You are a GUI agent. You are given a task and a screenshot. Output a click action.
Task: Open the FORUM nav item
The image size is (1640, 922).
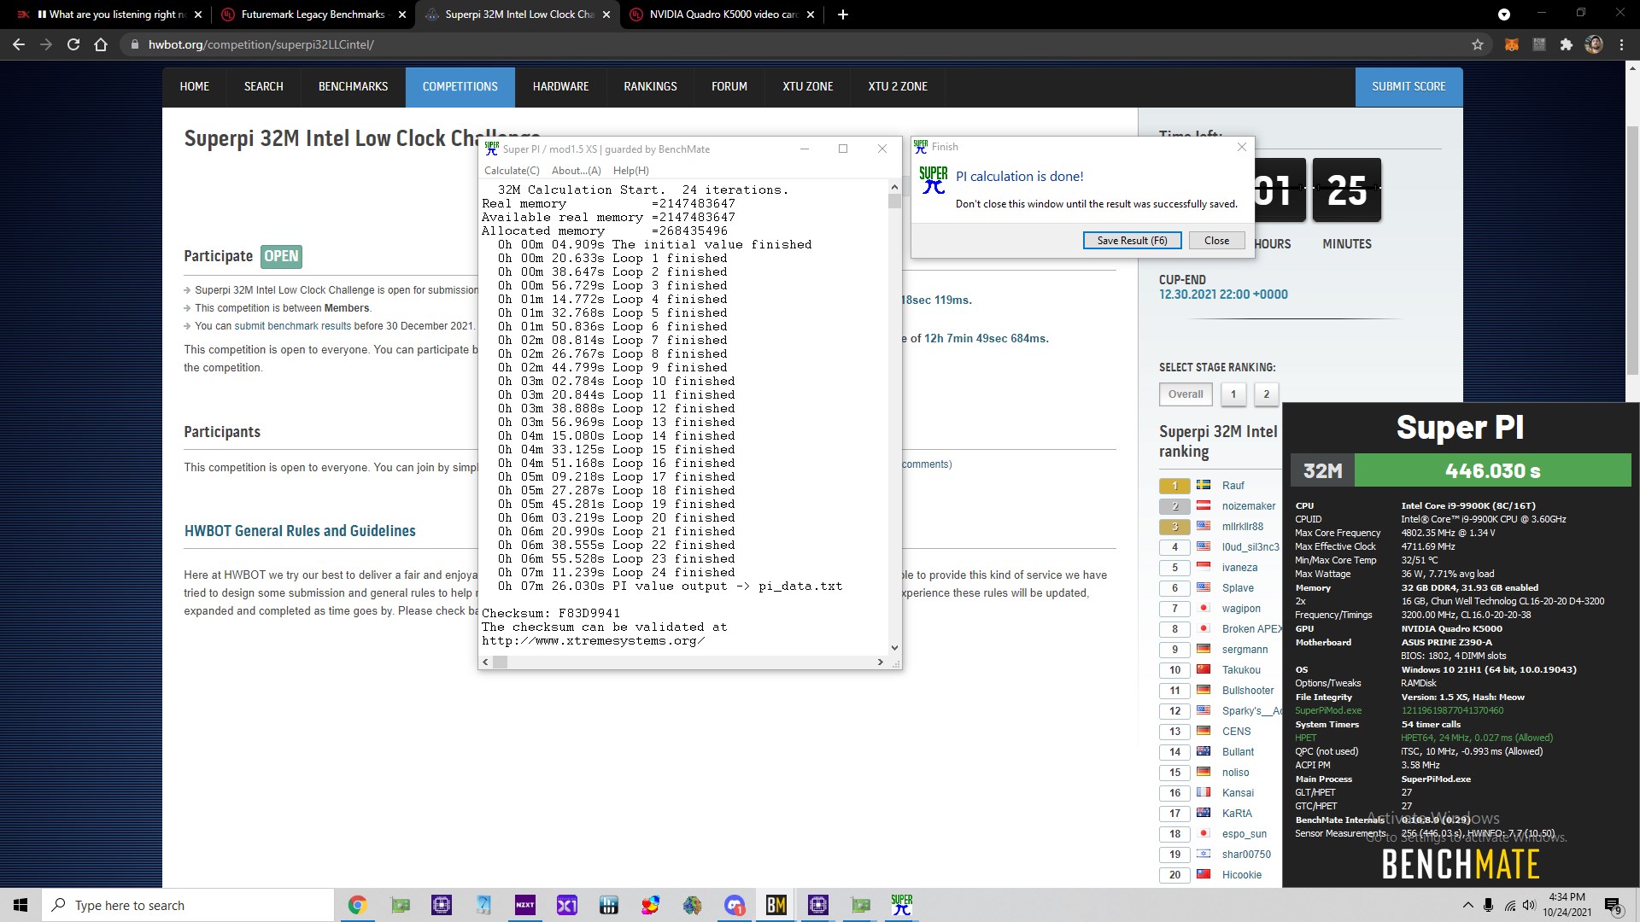729,86
